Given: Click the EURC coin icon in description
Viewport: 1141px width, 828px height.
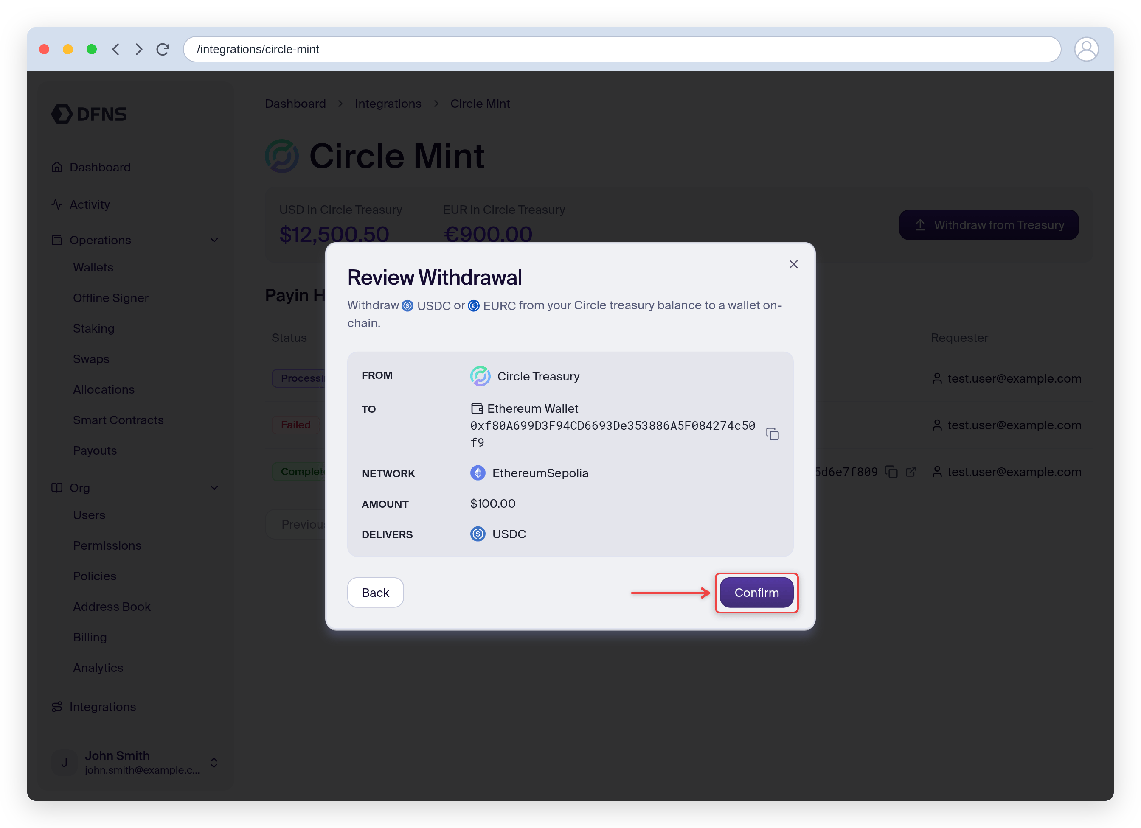Looking at the screenshot, I should [473, 306].
